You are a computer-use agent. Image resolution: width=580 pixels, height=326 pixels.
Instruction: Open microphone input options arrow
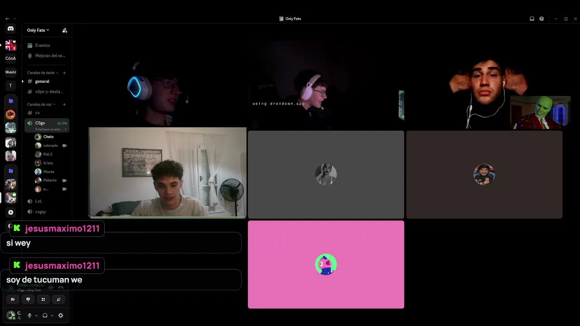tap(36, 316)
